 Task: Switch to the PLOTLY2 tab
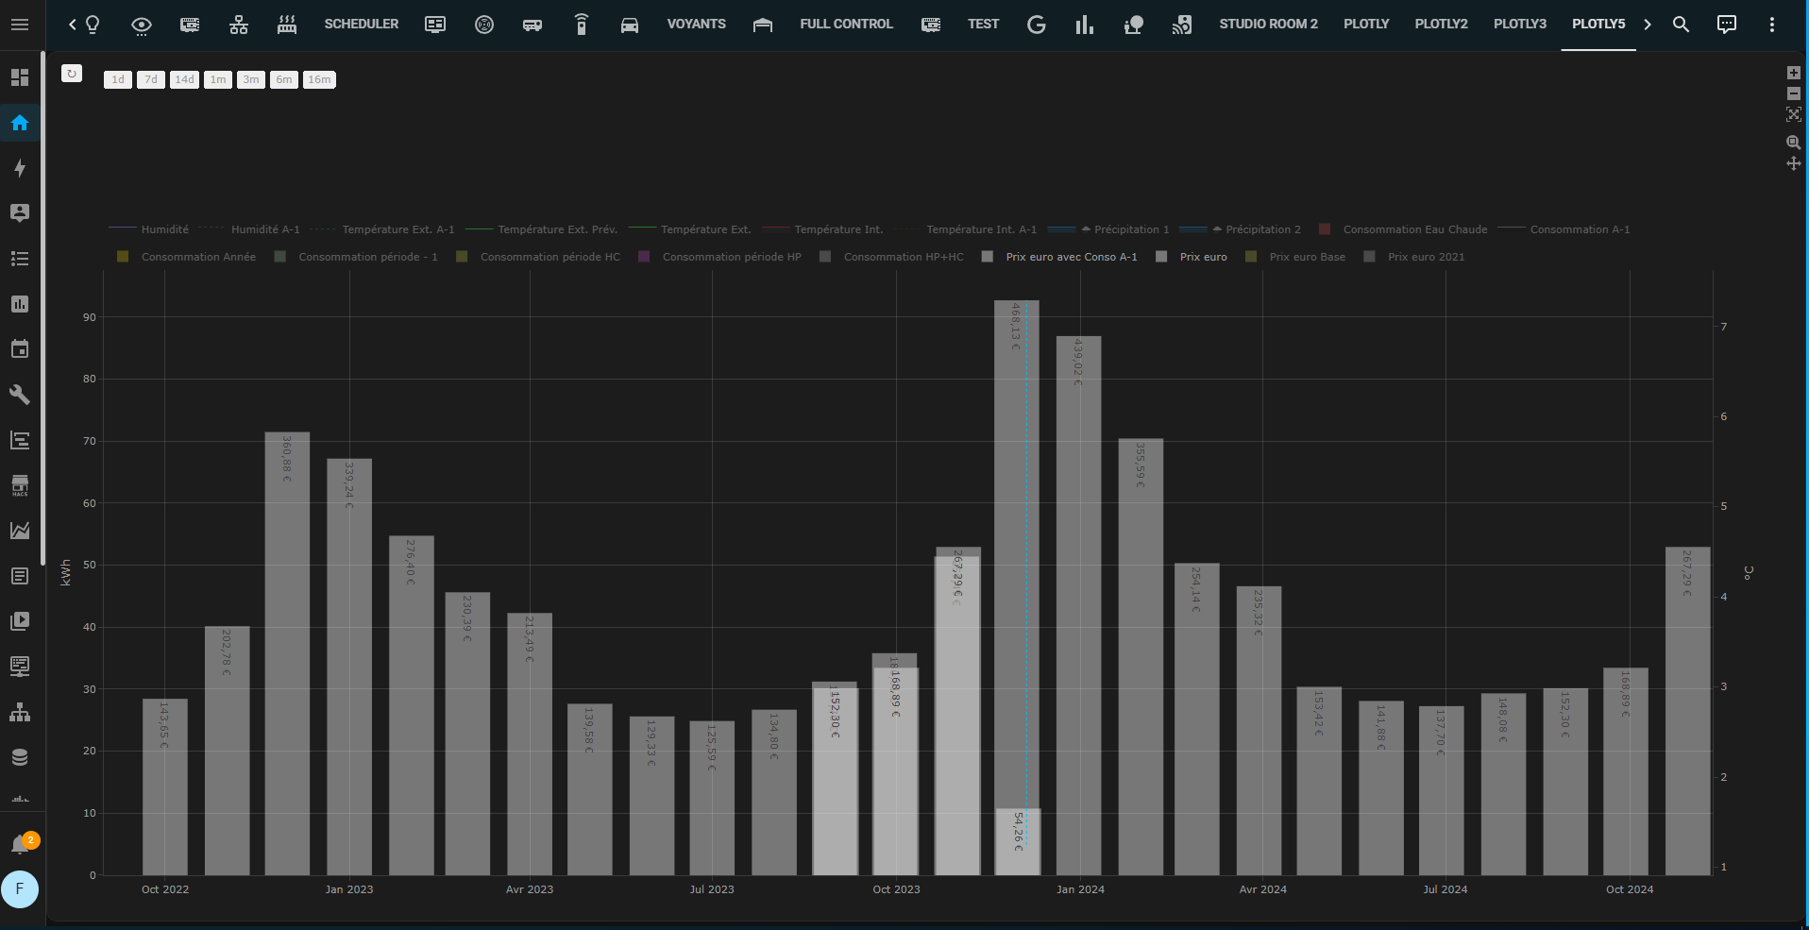[x=1442, y=25]
